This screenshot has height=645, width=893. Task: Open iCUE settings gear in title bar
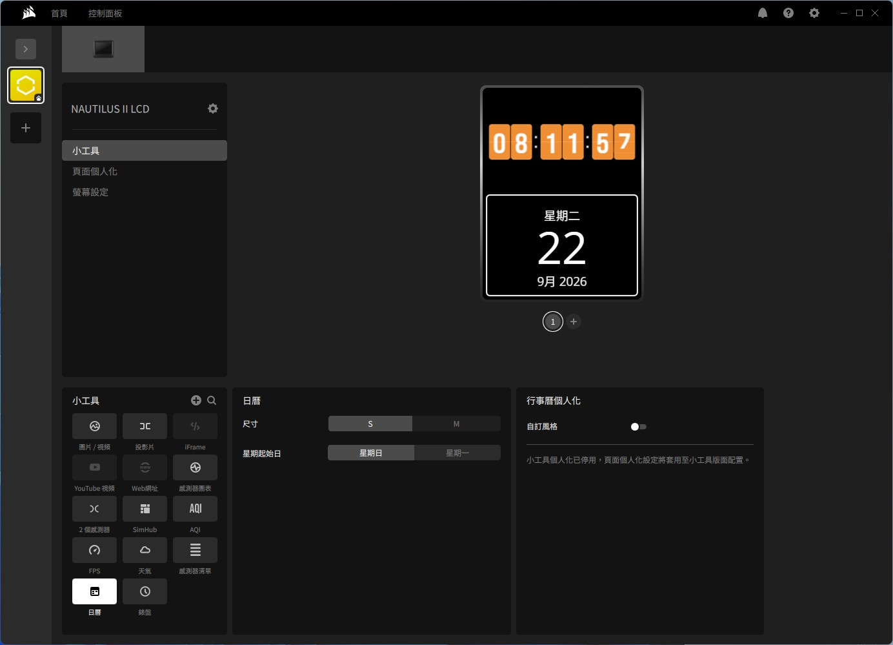coord(814,13)
